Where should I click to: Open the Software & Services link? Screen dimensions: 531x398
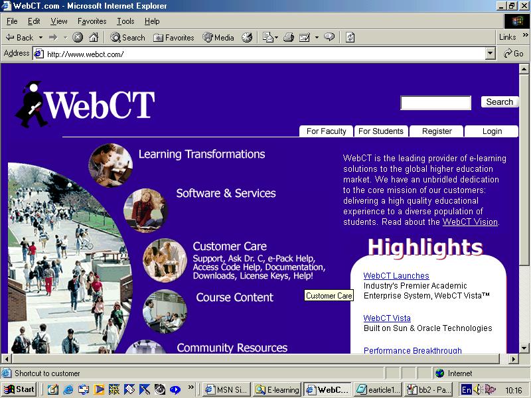(x=226, y=193)
